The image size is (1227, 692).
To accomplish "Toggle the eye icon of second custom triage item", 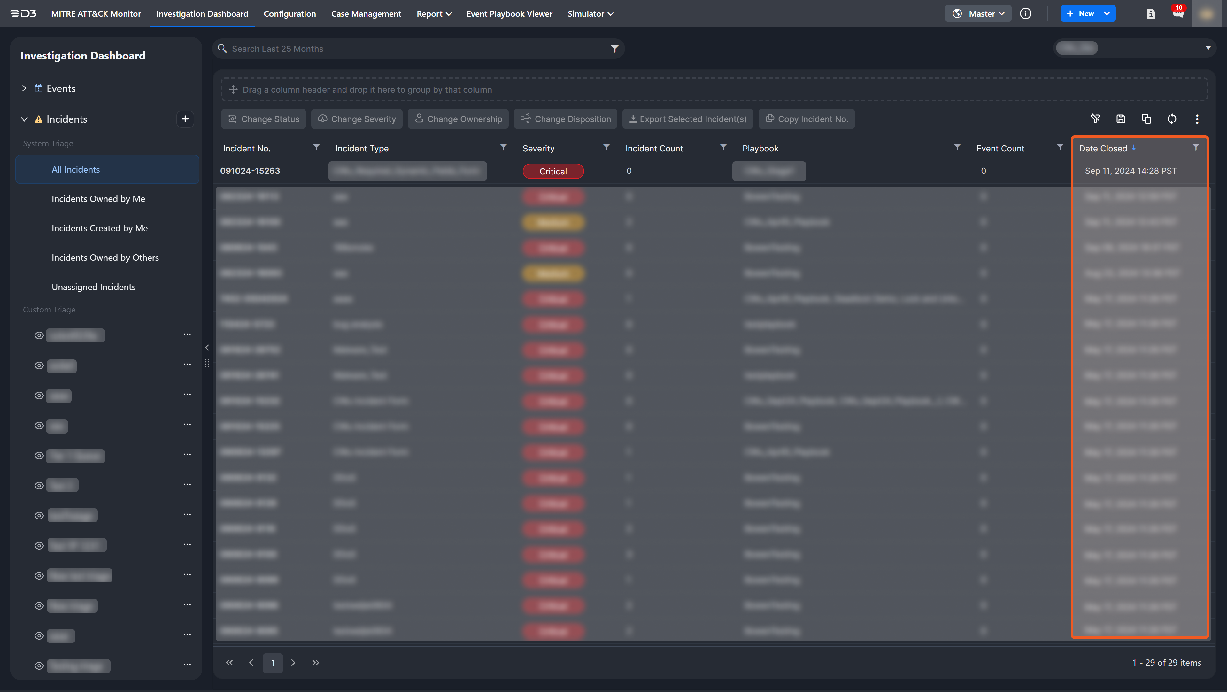I will (x=39, y=366).
